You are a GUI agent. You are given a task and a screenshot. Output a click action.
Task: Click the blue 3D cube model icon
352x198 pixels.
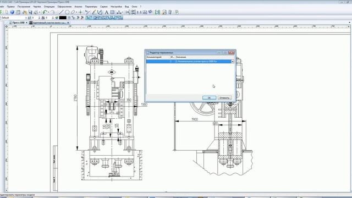point(12,12)
